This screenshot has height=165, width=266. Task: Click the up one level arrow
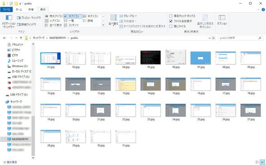pos(21,38)
